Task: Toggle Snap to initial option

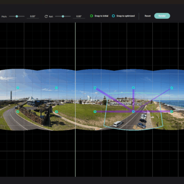Action: [99, 16]
